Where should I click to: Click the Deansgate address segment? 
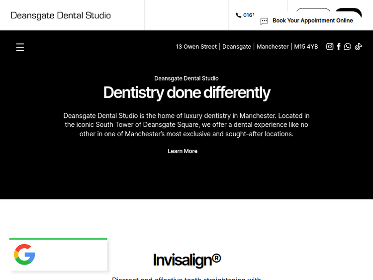(237, 47)
